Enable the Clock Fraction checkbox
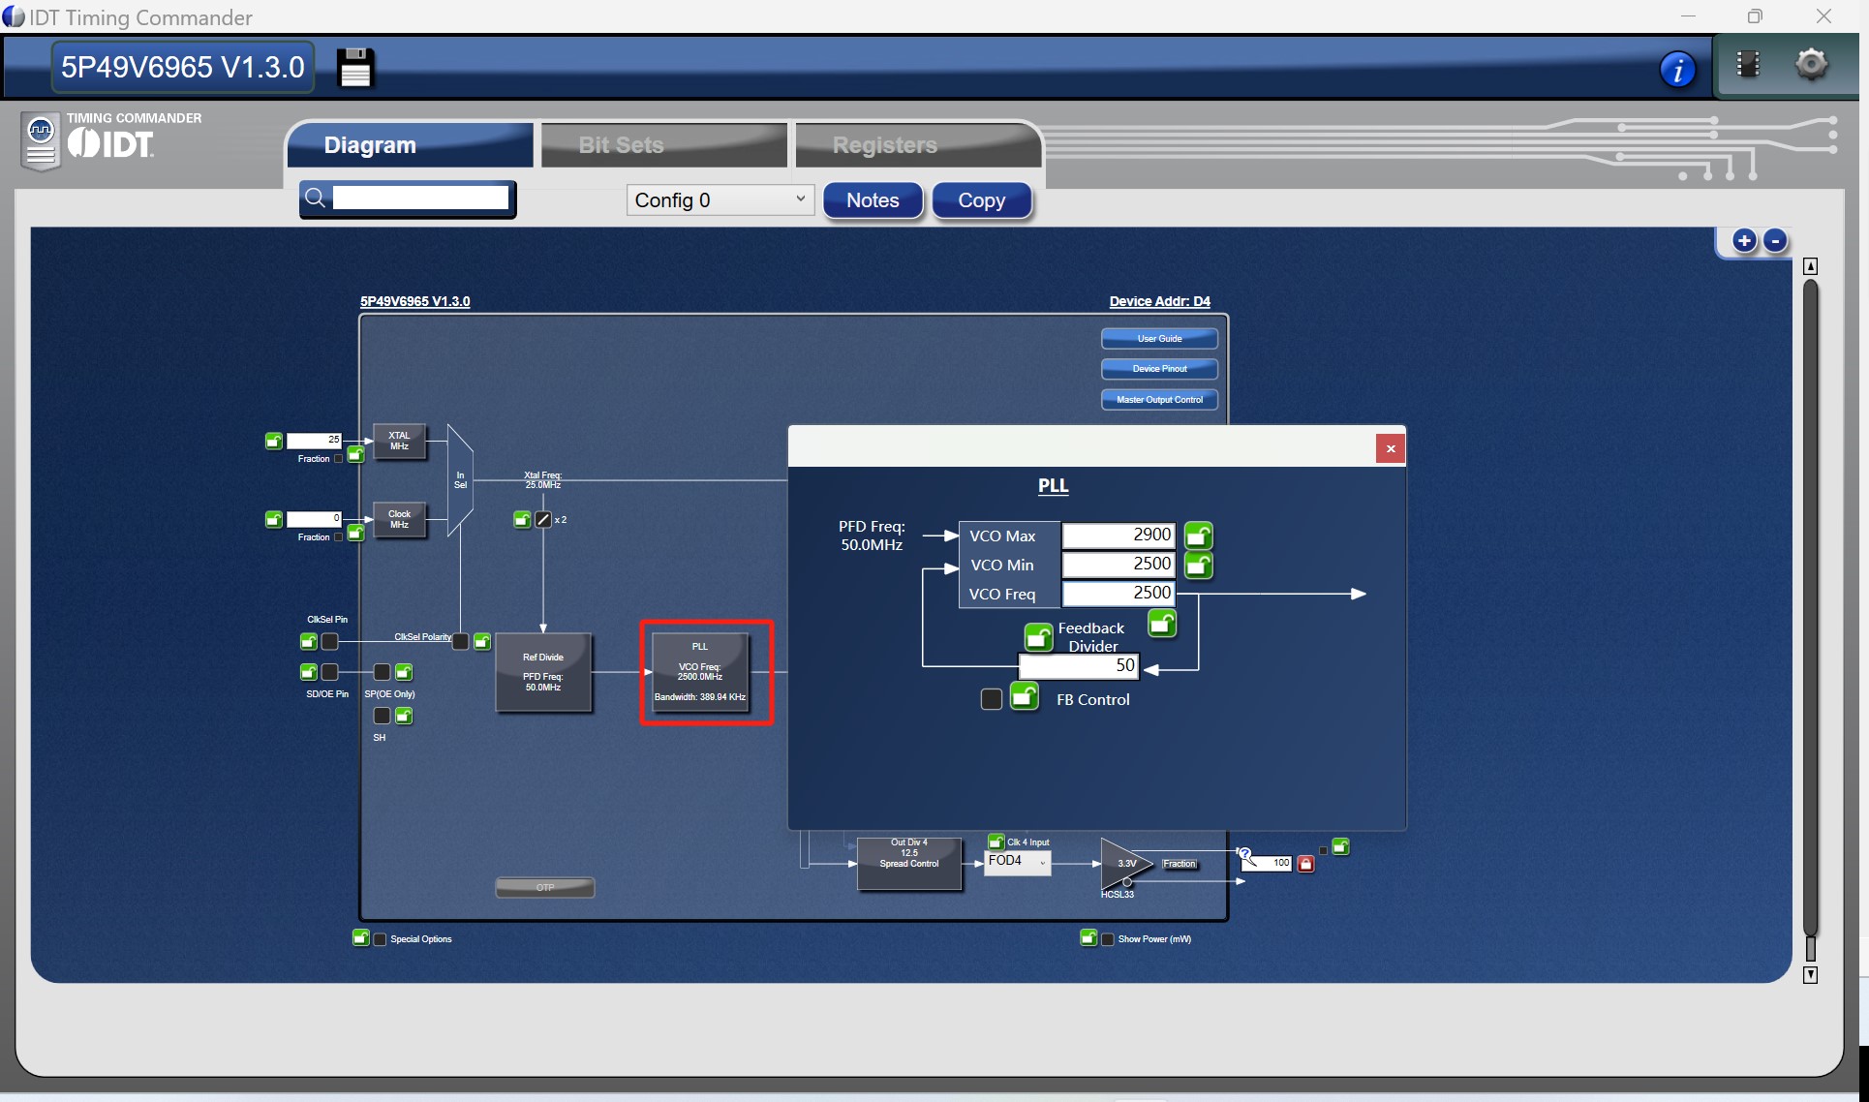Screen dimensions: 1869x1102 (x=338, y=537)
